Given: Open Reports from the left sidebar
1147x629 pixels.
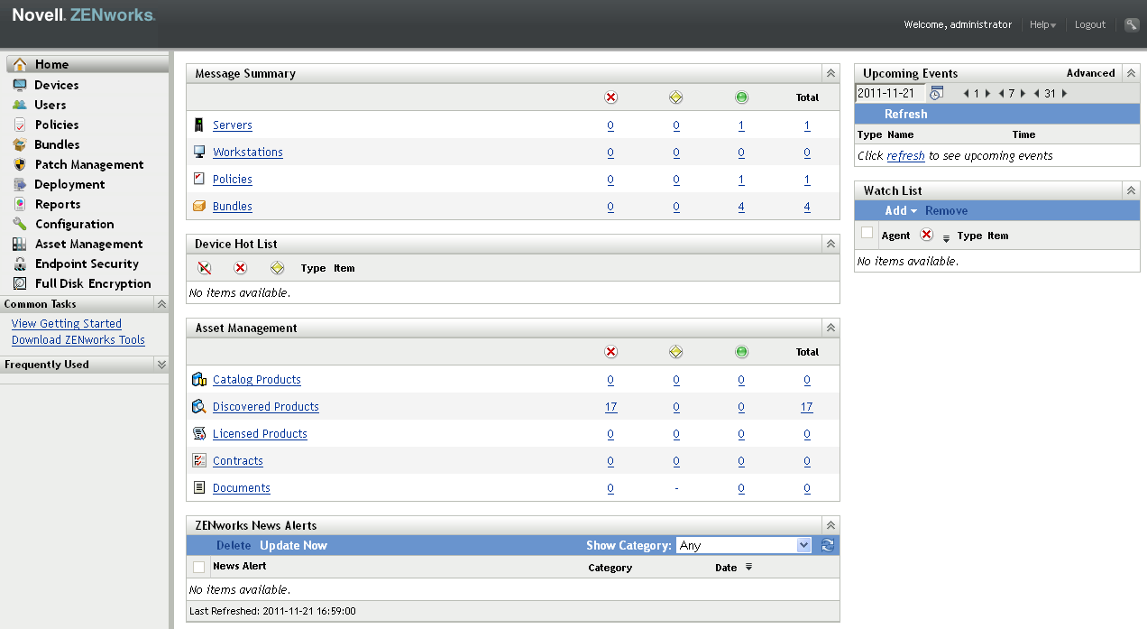Looking at the screenshot, I should point(20,204).
